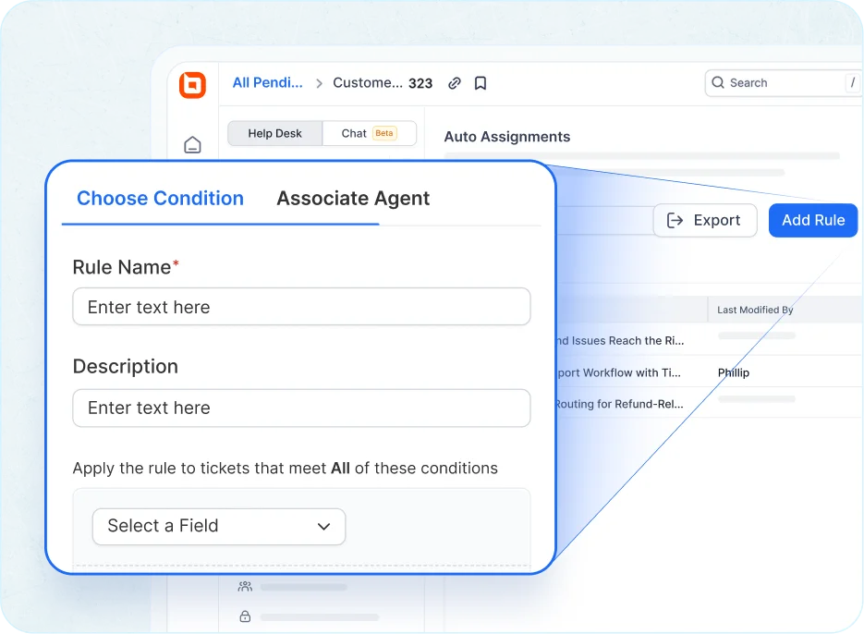
Task: Switch to the Help Desk tab
Action: click(275, 133)
